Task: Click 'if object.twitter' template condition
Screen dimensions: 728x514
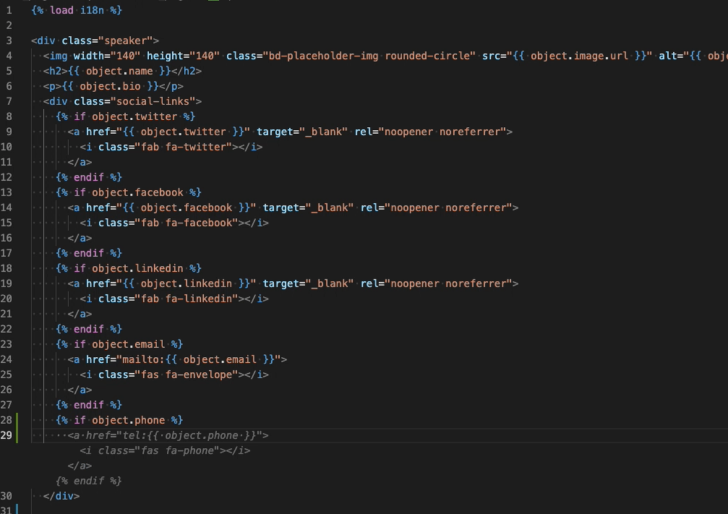Action: [x=126, y=117]
